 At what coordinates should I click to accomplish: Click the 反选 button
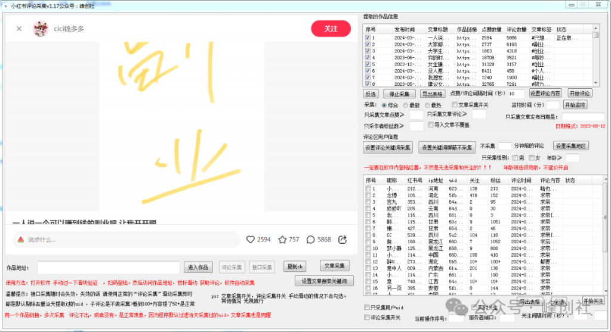pyautogui.click(x=371, y=94)
